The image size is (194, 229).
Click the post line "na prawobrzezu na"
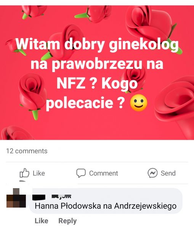coord(97,64)
